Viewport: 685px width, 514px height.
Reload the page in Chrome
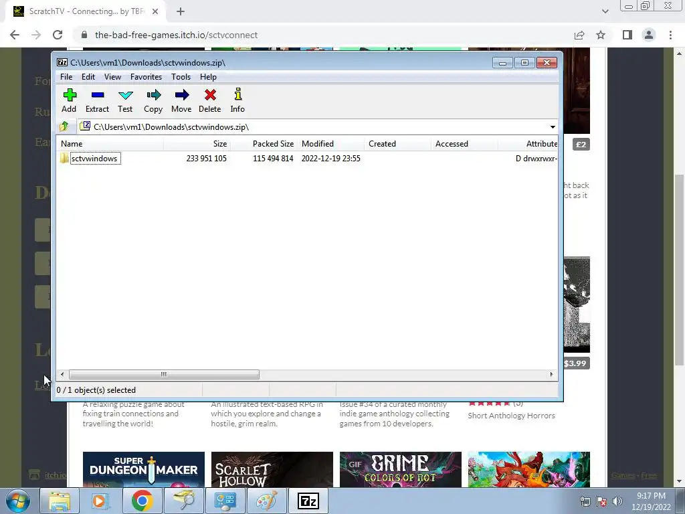point(58,35)
